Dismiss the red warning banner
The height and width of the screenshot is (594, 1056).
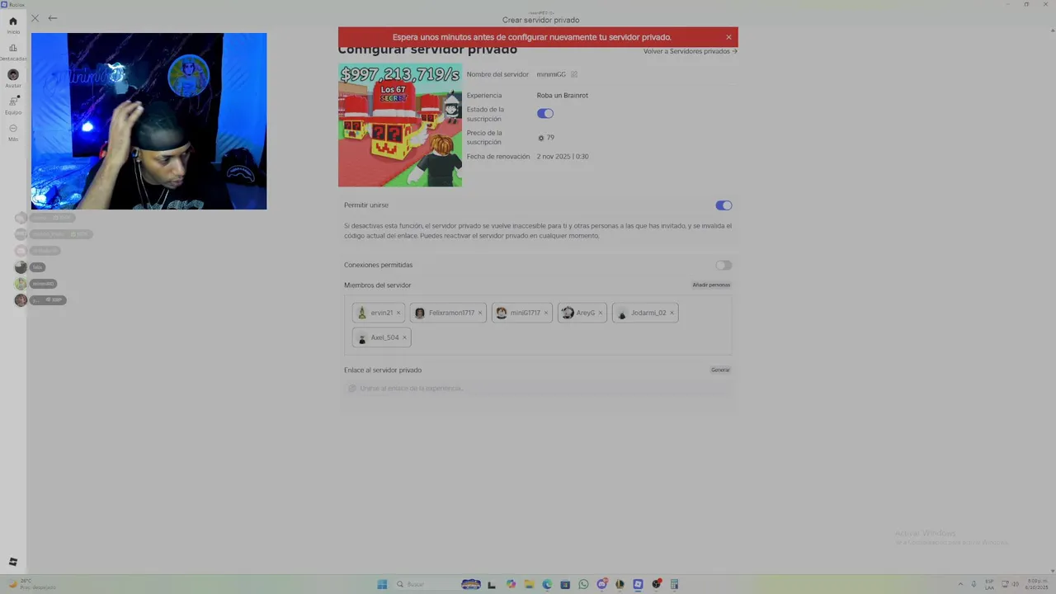tap(728, 37)
